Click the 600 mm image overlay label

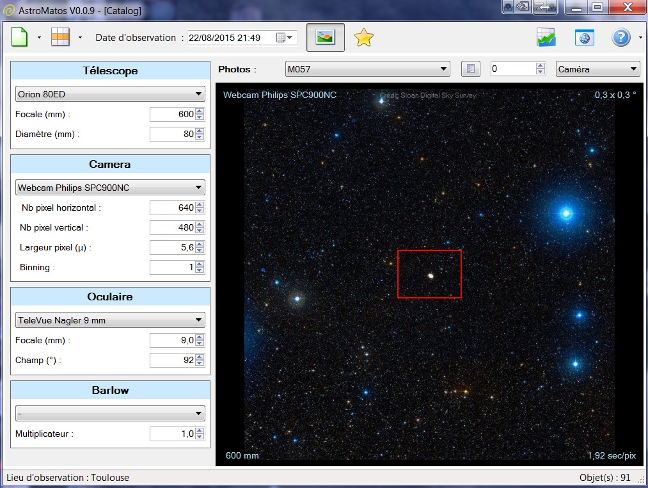242,455
